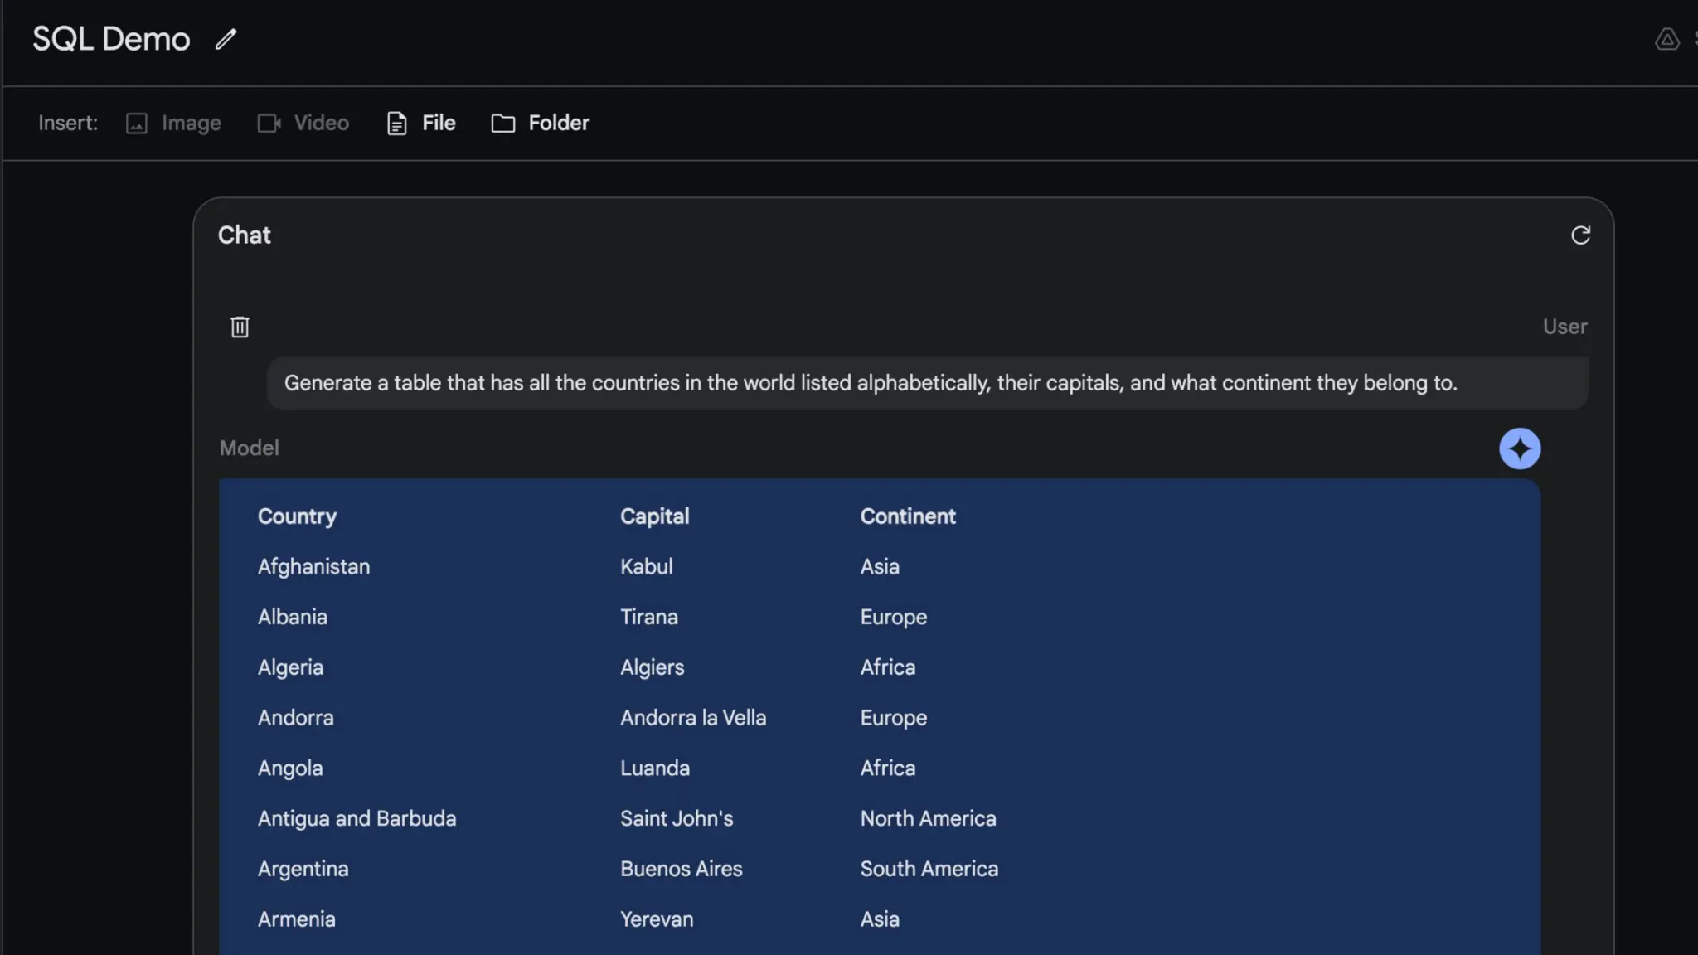Viewport: 1698px width, 955px height.
Task: Click the Antigua and Barbuda cell
Action: [x=357, y=818]
